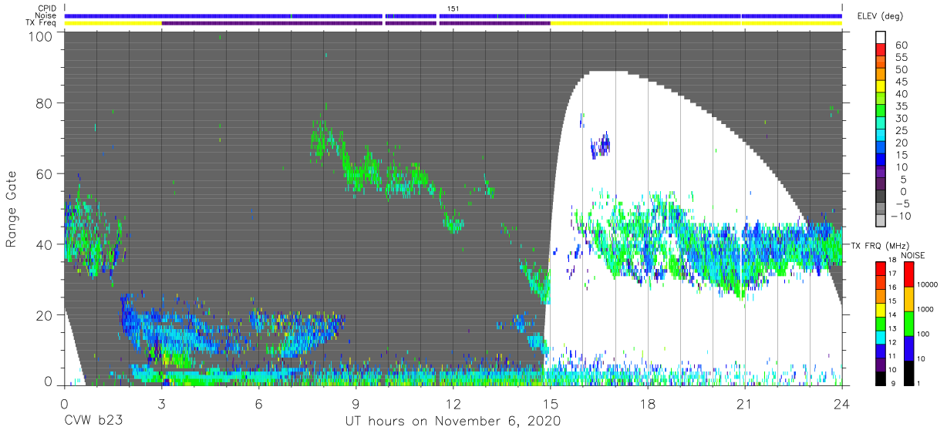Click the NOISE legend title

(x=913, y=255)
